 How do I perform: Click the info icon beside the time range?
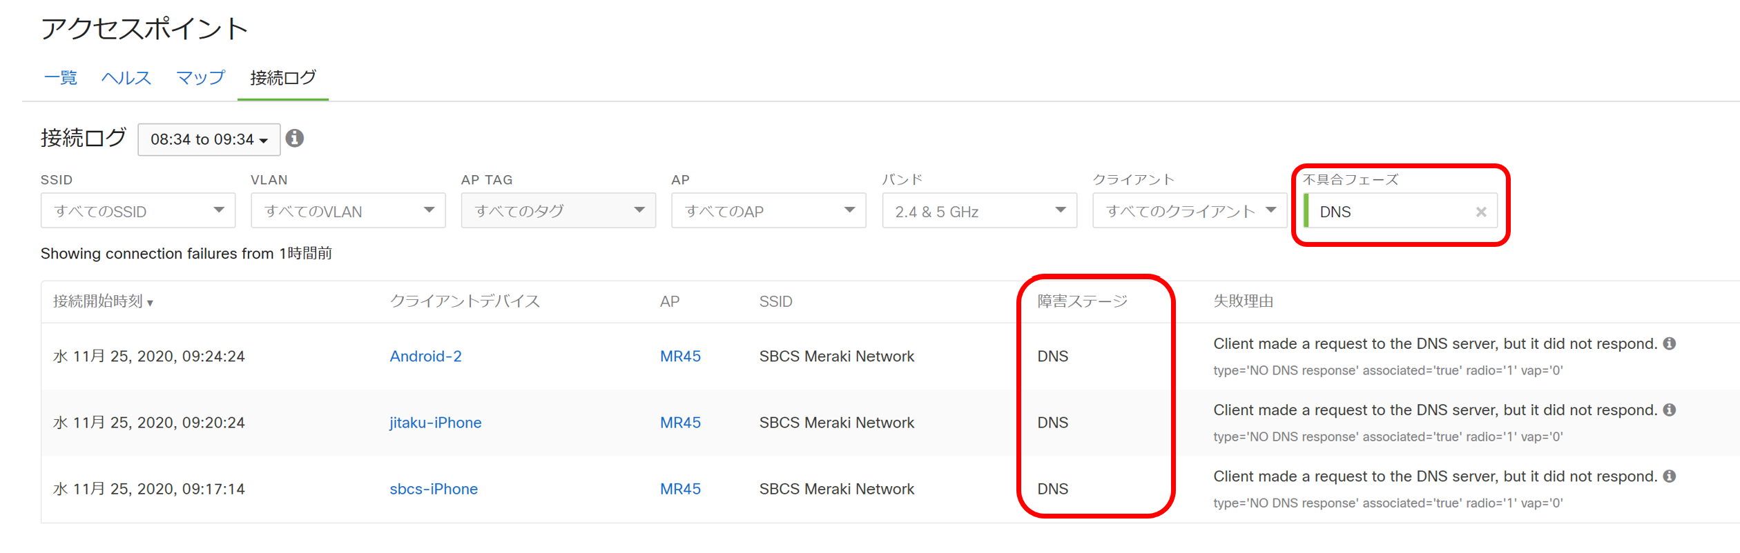click(x=295, y=139)
